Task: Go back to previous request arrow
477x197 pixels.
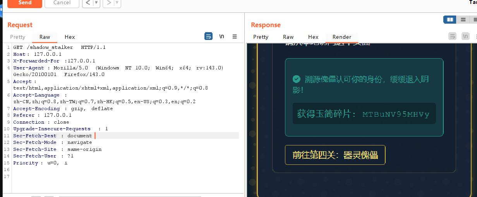Action: point(88,3)
